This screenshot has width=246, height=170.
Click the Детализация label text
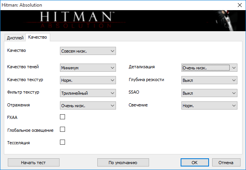tap(142, 67)
